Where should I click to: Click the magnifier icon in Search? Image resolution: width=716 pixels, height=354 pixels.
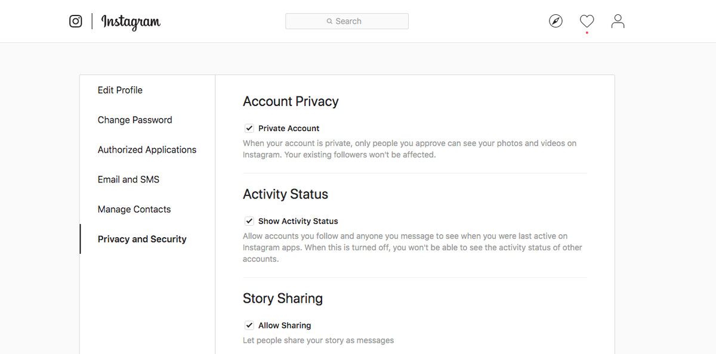coord(329,21)
